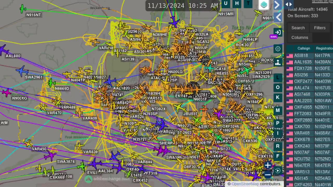
Task: Open the leaderboard podium icon
Action: coord(278,62)
